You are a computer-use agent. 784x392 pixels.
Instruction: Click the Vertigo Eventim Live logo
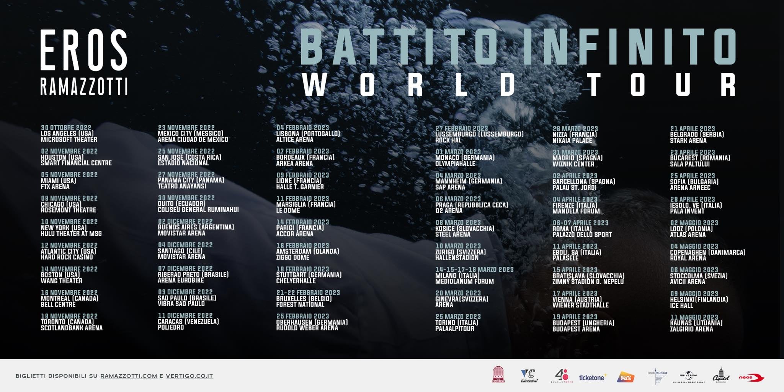pyautogui.click(x=529, y=376)
